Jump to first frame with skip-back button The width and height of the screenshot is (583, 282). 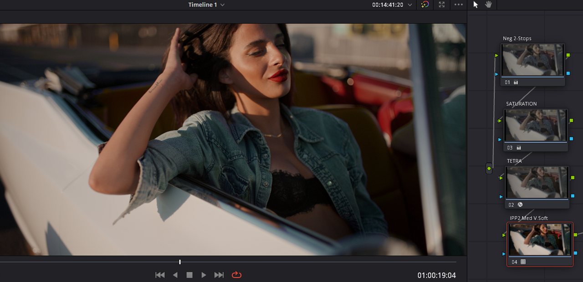160,275
